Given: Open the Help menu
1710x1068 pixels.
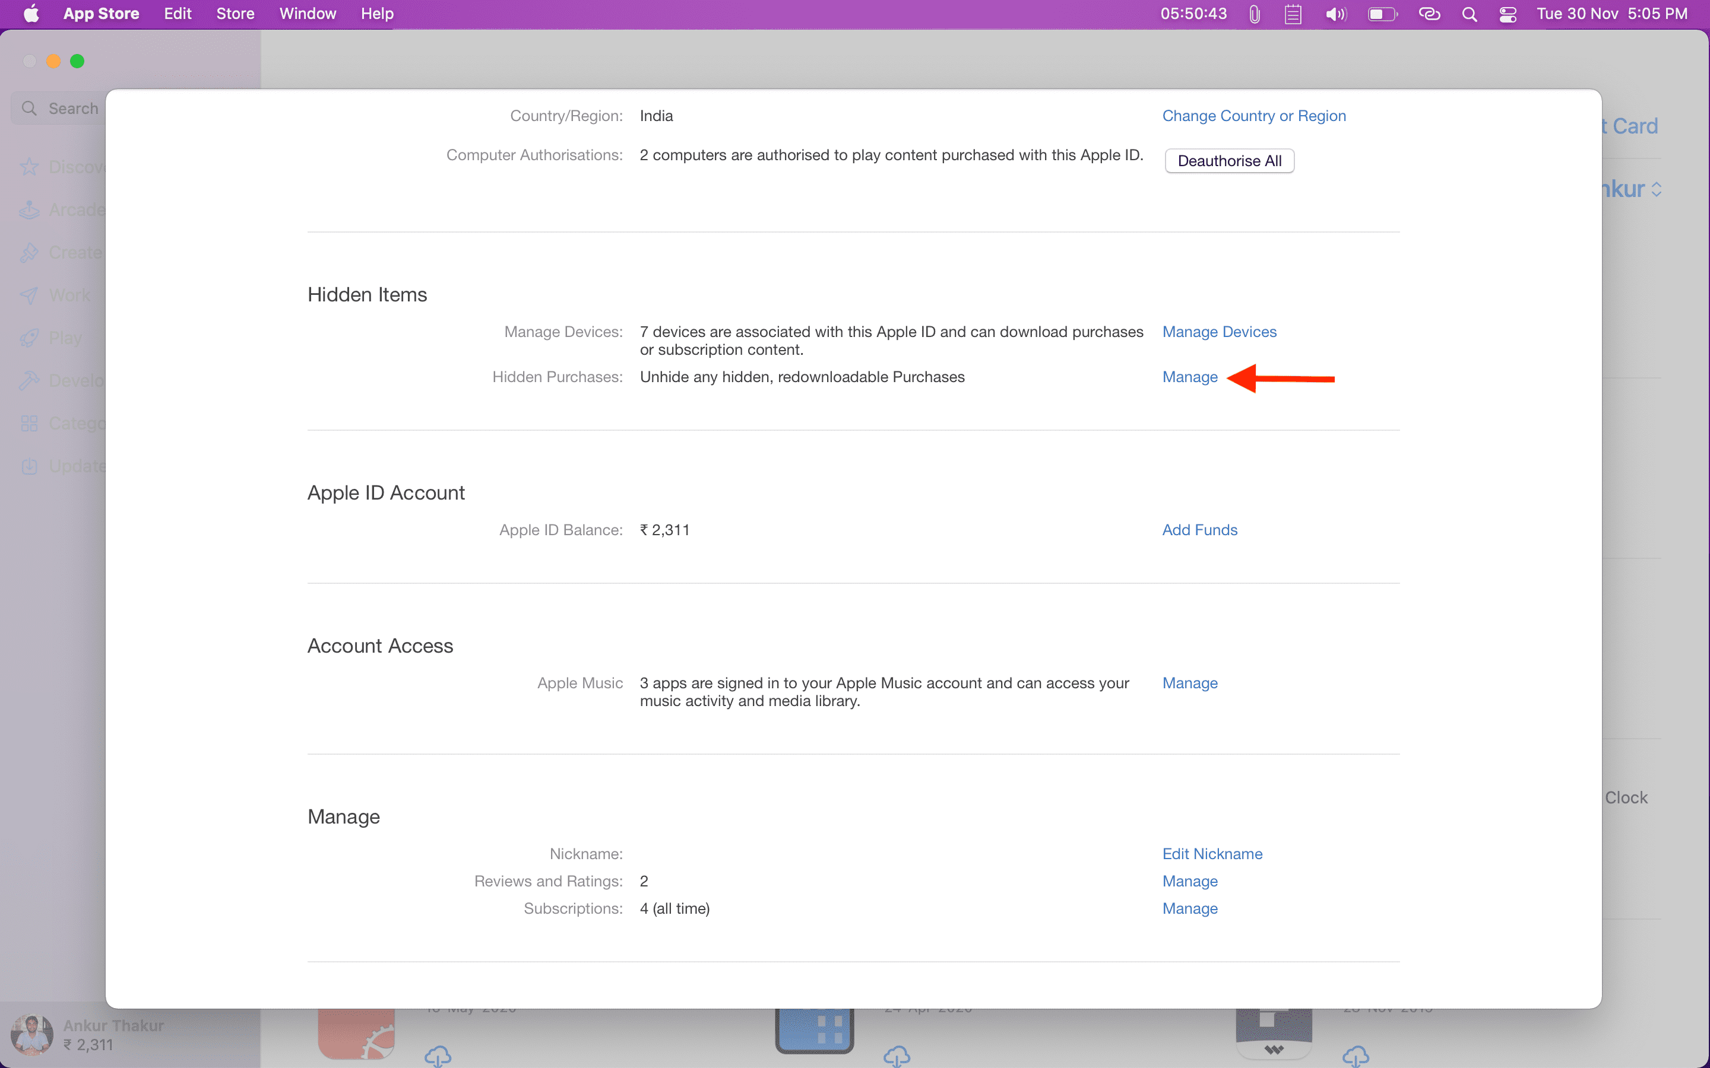Looking at the screenshot, I should [376, 14].
